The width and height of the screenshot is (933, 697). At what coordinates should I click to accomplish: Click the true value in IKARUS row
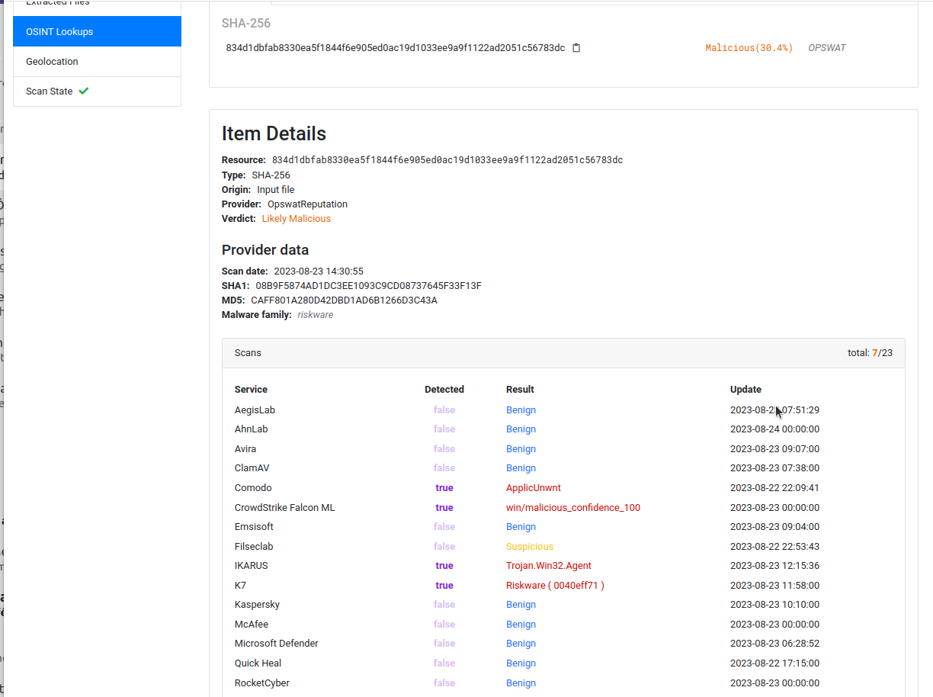[444, 566]
